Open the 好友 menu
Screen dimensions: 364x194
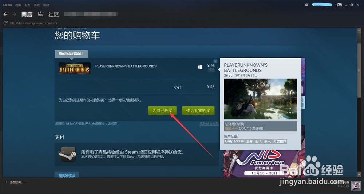(27, 5)
